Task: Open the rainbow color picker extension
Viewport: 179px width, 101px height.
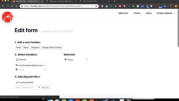Action: coord(133,6)
